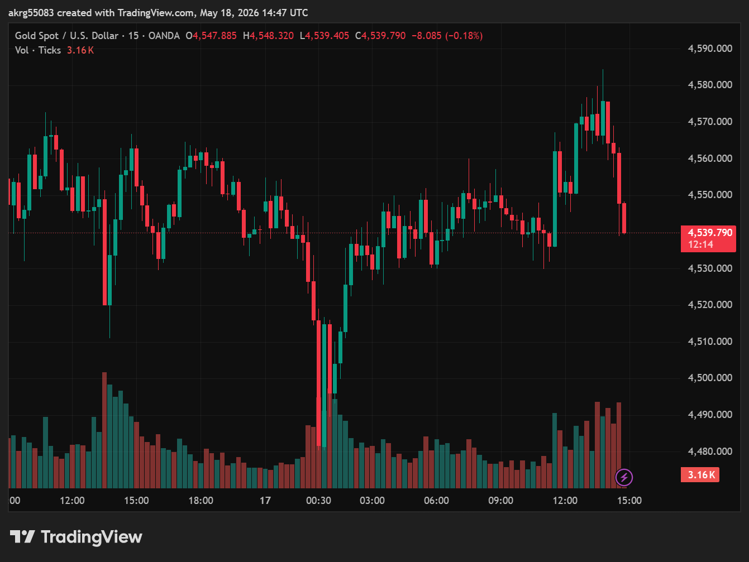
Task: Click the open value O4,547.885
Action: point(211,36)
